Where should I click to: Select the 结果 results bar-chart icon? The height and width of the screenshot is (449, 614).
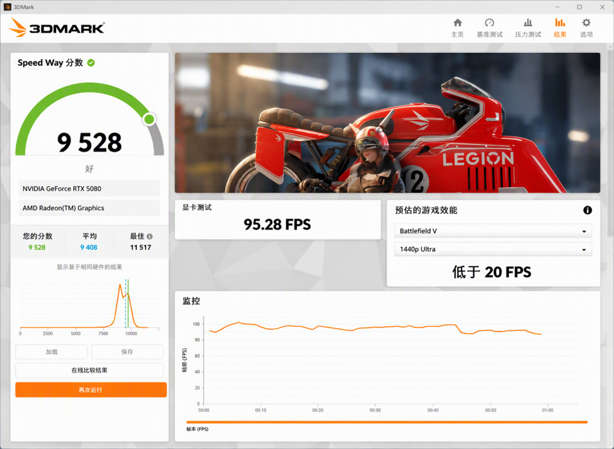click(x=560, y=23)
